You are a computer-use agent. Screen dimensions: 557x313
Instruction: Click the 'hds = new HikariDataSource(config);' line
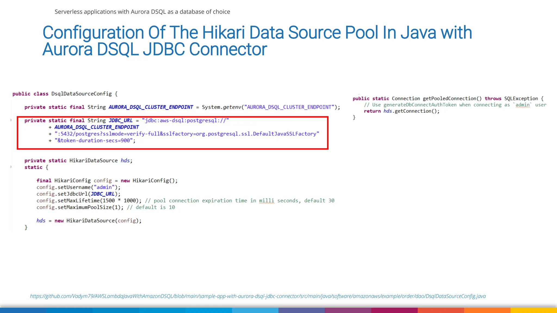(x=89, y=221)
